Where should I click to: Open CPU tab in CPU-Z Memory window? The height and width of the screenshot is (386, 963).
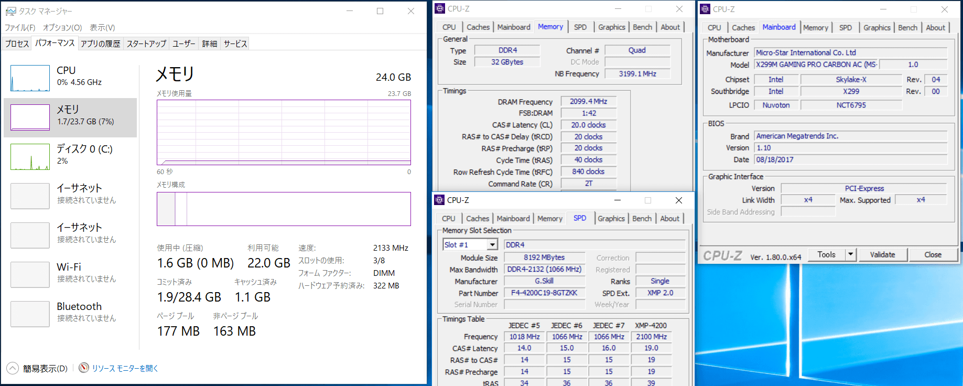tap(449, 27)
